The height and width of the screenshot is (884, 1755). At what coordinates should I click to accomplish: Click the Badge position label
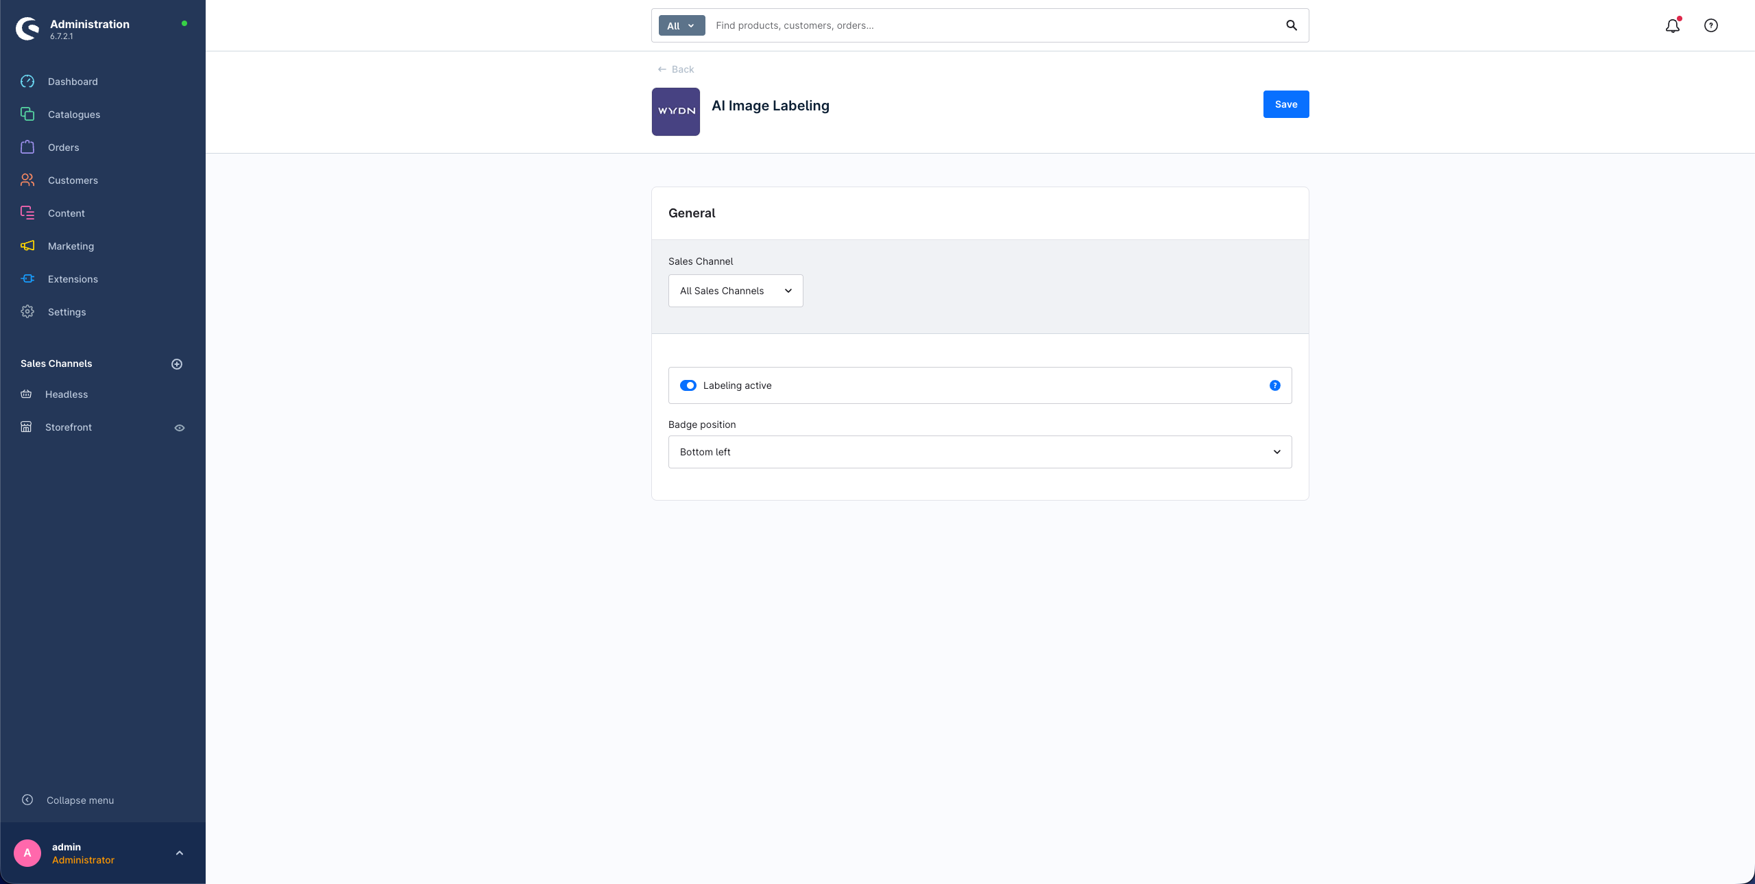pyautogui.click(x=702, y=425)
